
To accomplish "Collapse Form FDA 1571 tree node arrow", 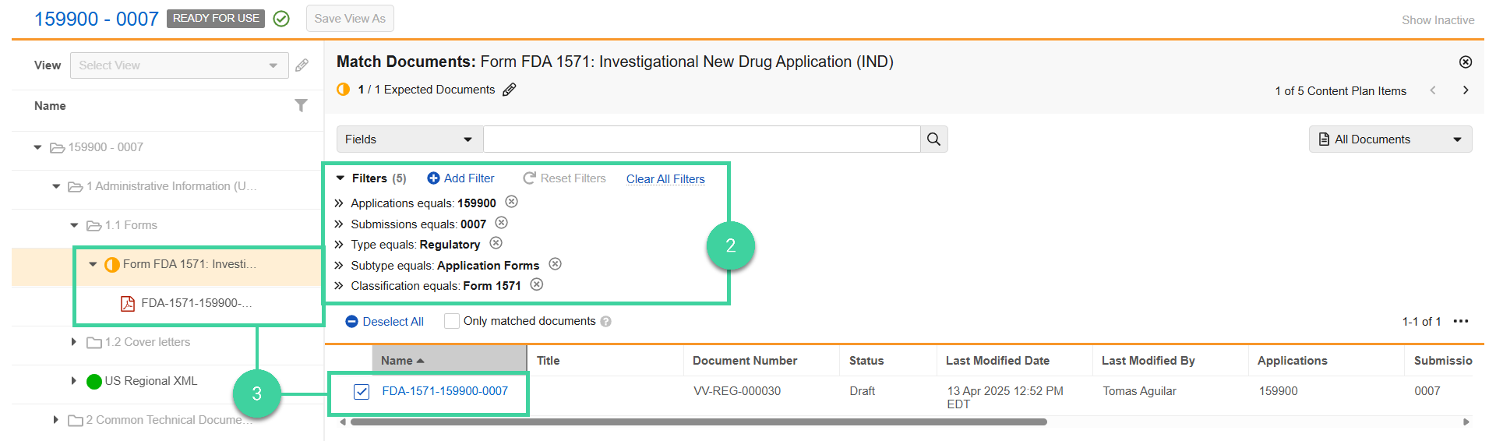I will click(93, 264).
